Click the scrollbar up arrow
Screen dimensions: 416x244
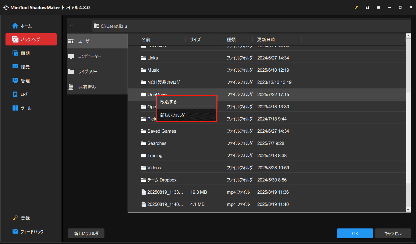[x=408, y=36]
